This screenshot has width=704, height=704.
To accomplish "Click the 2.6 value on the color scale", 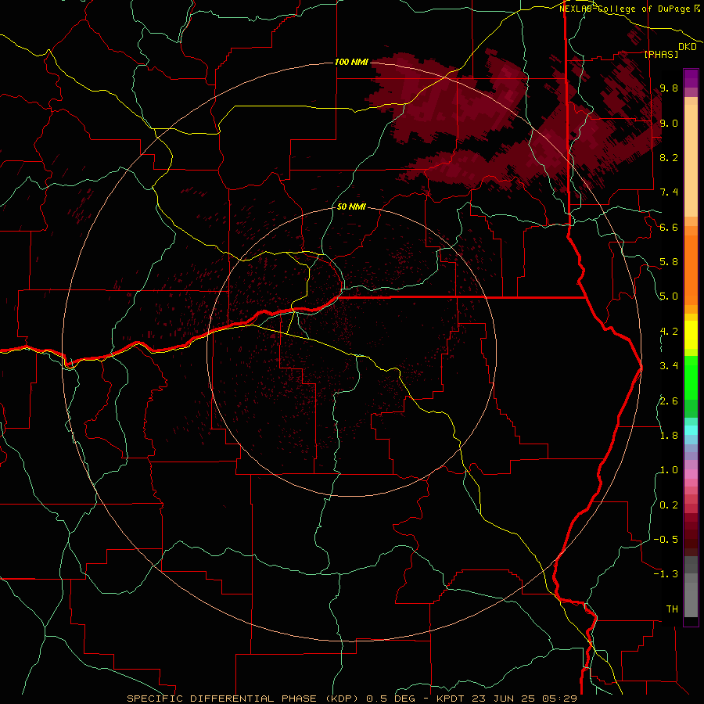I will (x=669, y=401).
